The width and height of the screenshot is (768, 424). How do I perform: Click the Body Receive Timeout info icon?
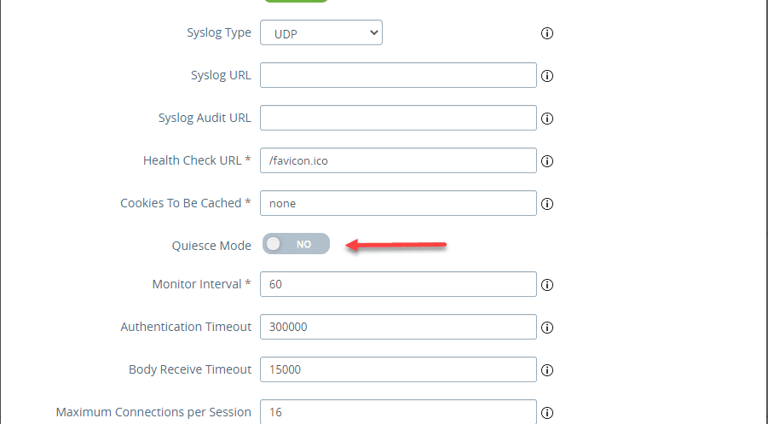(x=547, y=370)
